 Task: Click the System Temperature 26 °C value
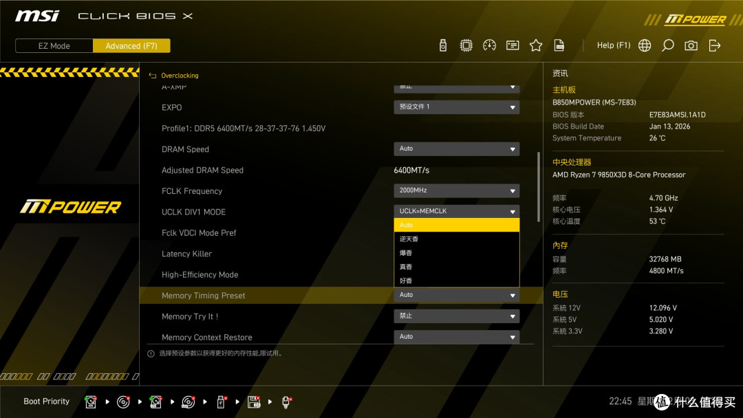coord(657,138)
